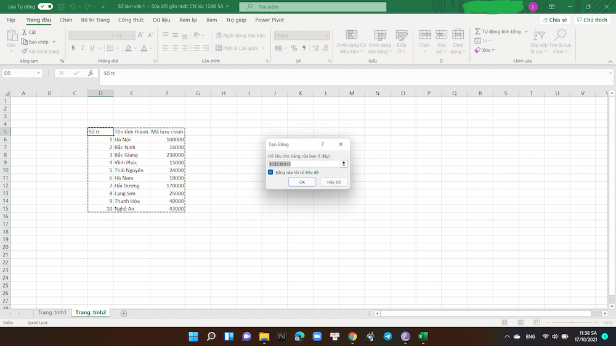Screen dimensions: 616x346
Task: Click the Copy (Sao chép) icon
Action: 25,42
